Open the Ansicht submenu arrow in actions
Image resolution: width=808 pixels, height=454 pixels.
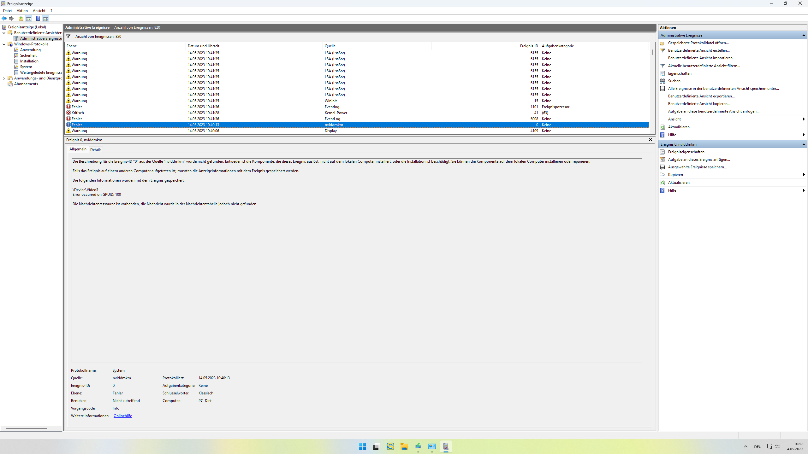click(x=803, y=119)
